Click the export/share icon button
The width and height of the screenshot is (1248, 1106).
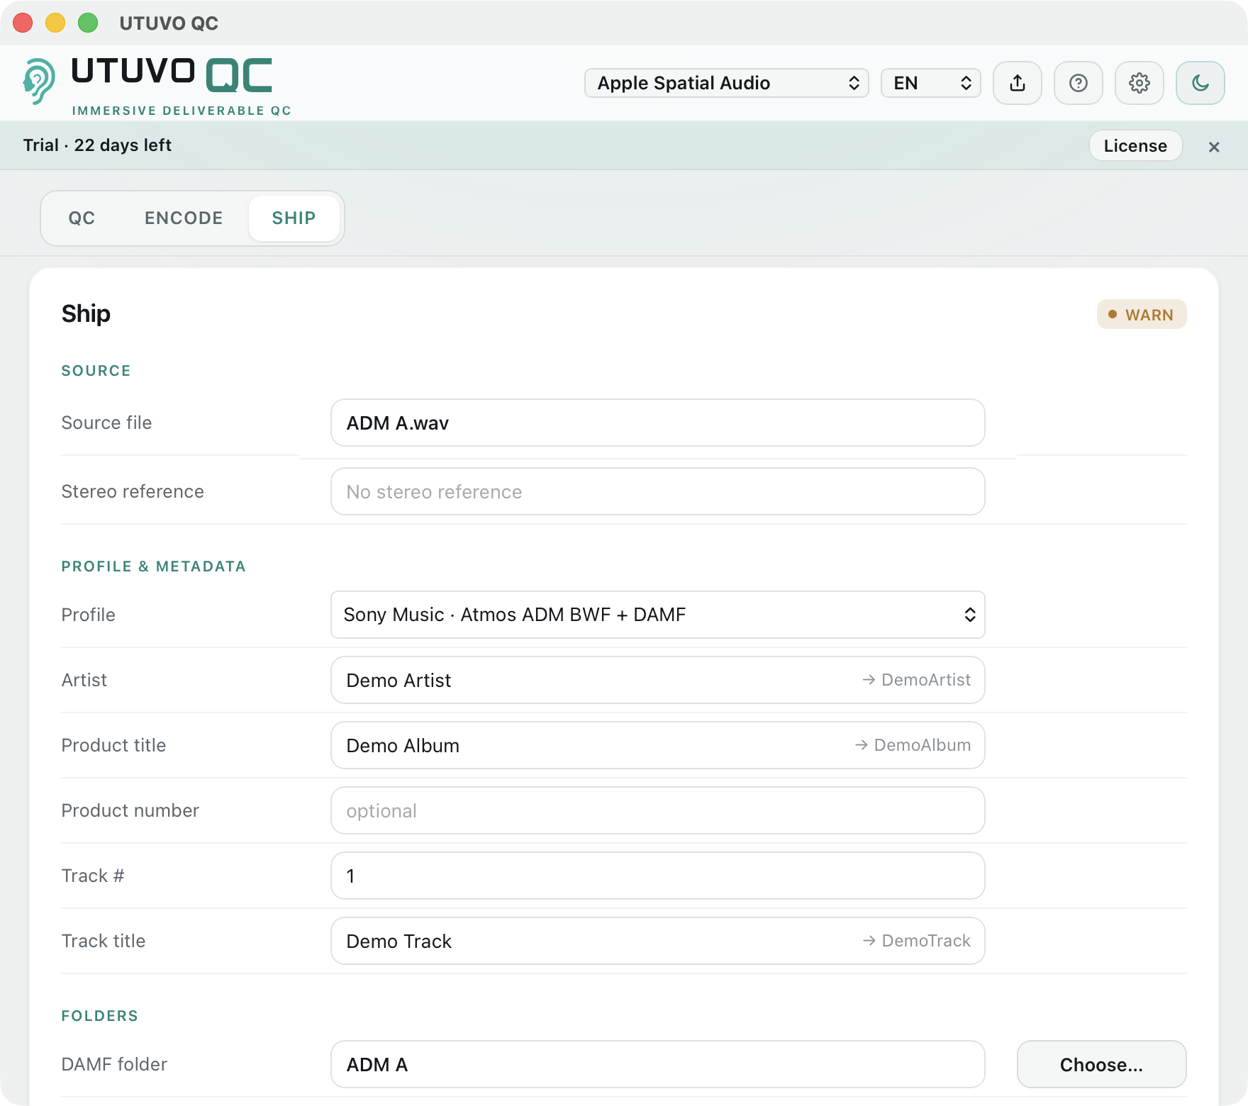(x=1018, y=83)
